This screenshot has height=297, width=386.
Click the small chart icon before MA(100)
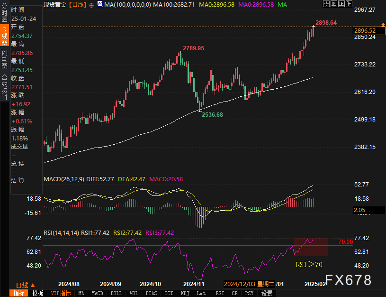(100, 4)
